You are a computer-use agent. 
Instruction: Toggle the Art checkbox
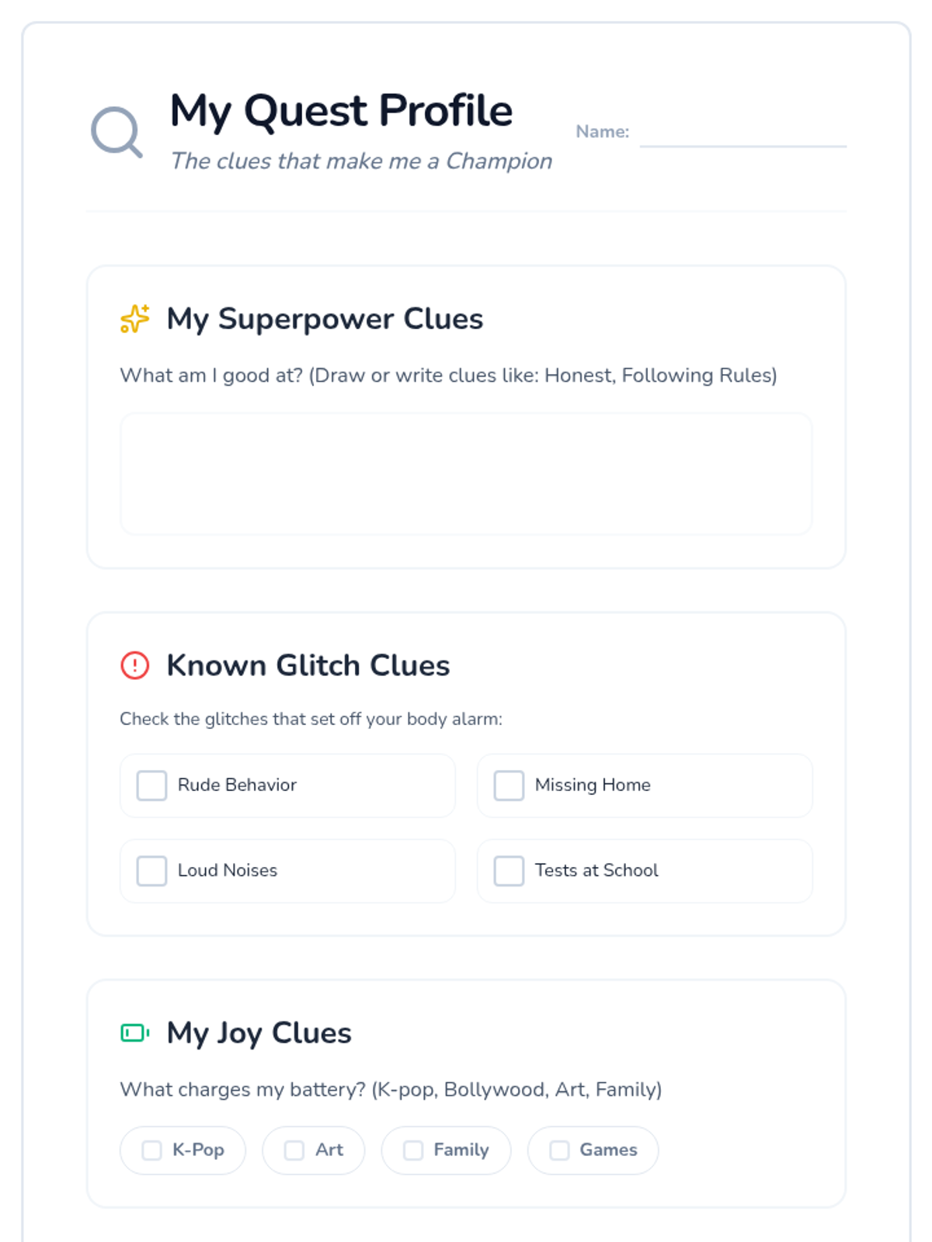pyautogui.click(x=294, y=1150)
